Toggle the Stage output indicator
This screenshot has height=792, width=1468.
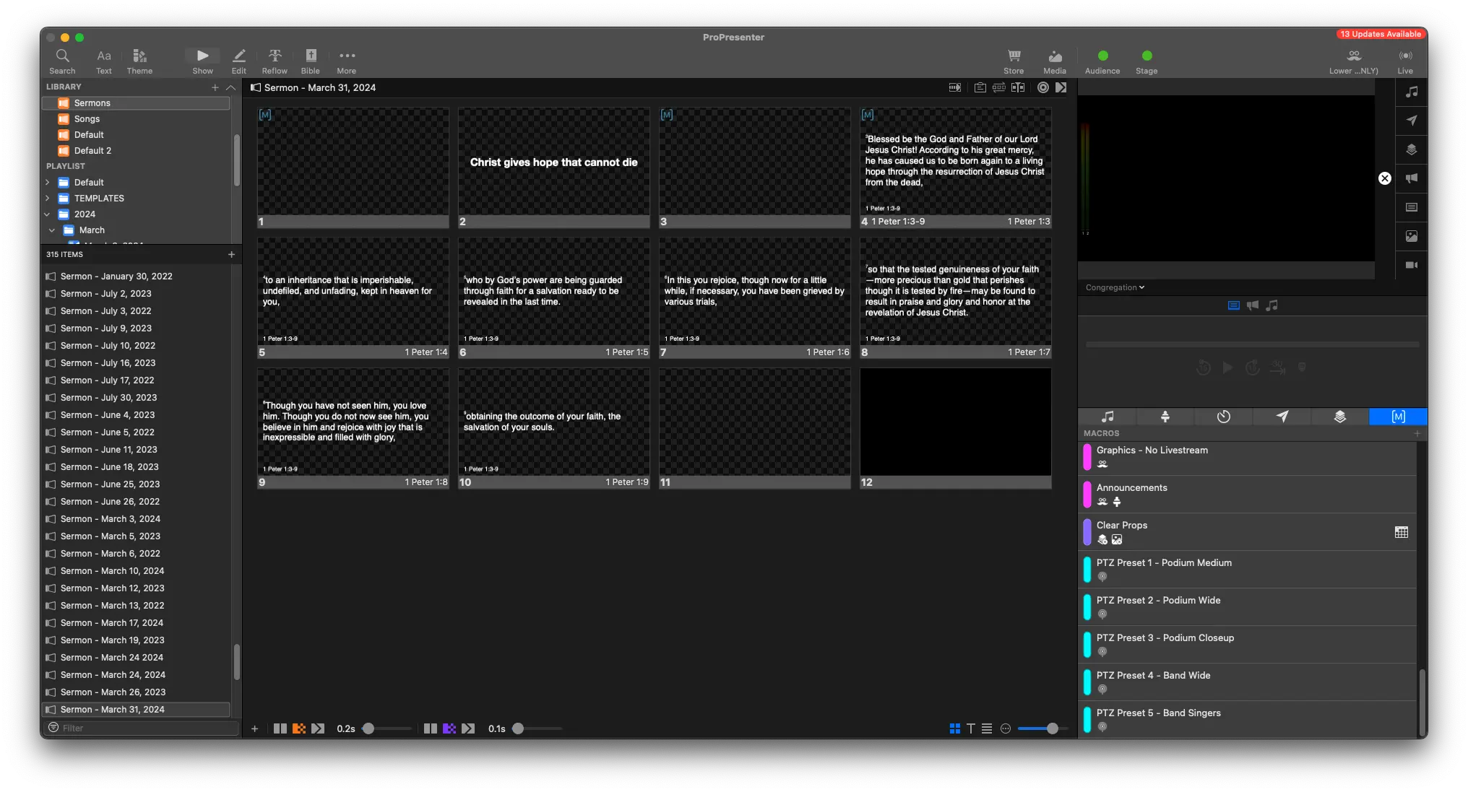point(1147,56)
